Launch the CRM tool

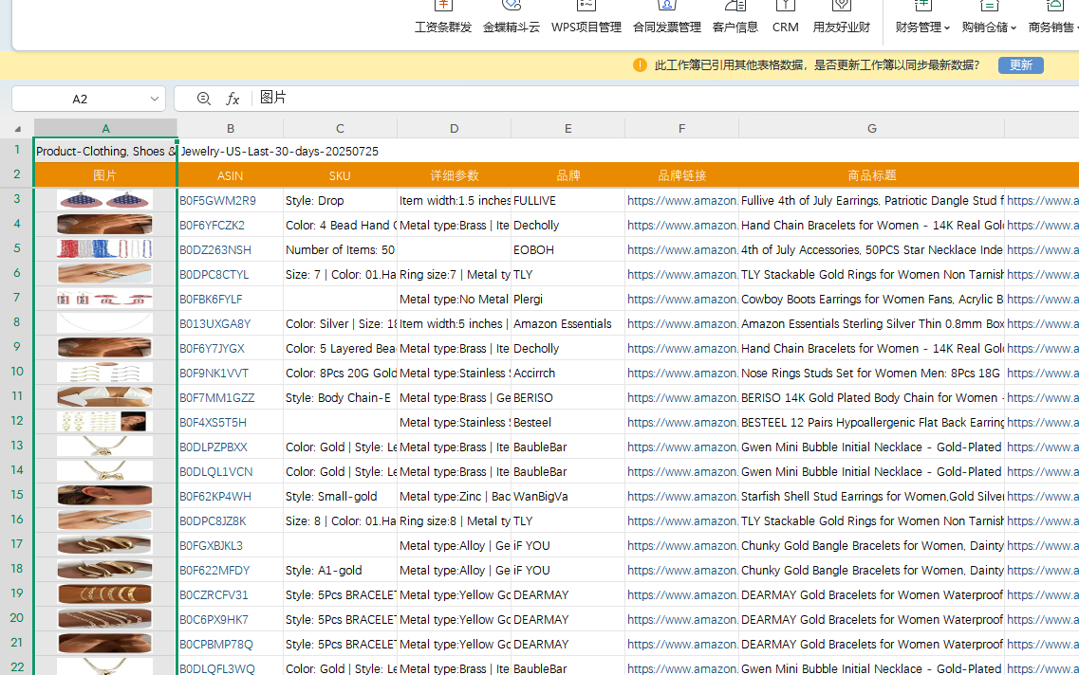(x=785, y=18)
